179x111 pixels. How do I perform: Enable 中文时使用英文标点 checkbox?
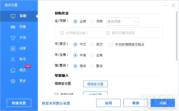click(111, 45)
